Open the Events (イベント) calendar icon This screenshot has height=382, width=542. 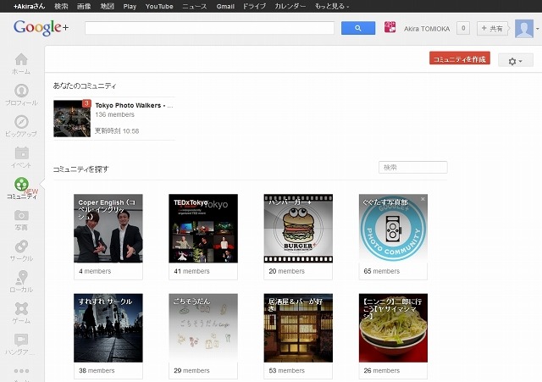pyautogui.click(x=21, y=152)
